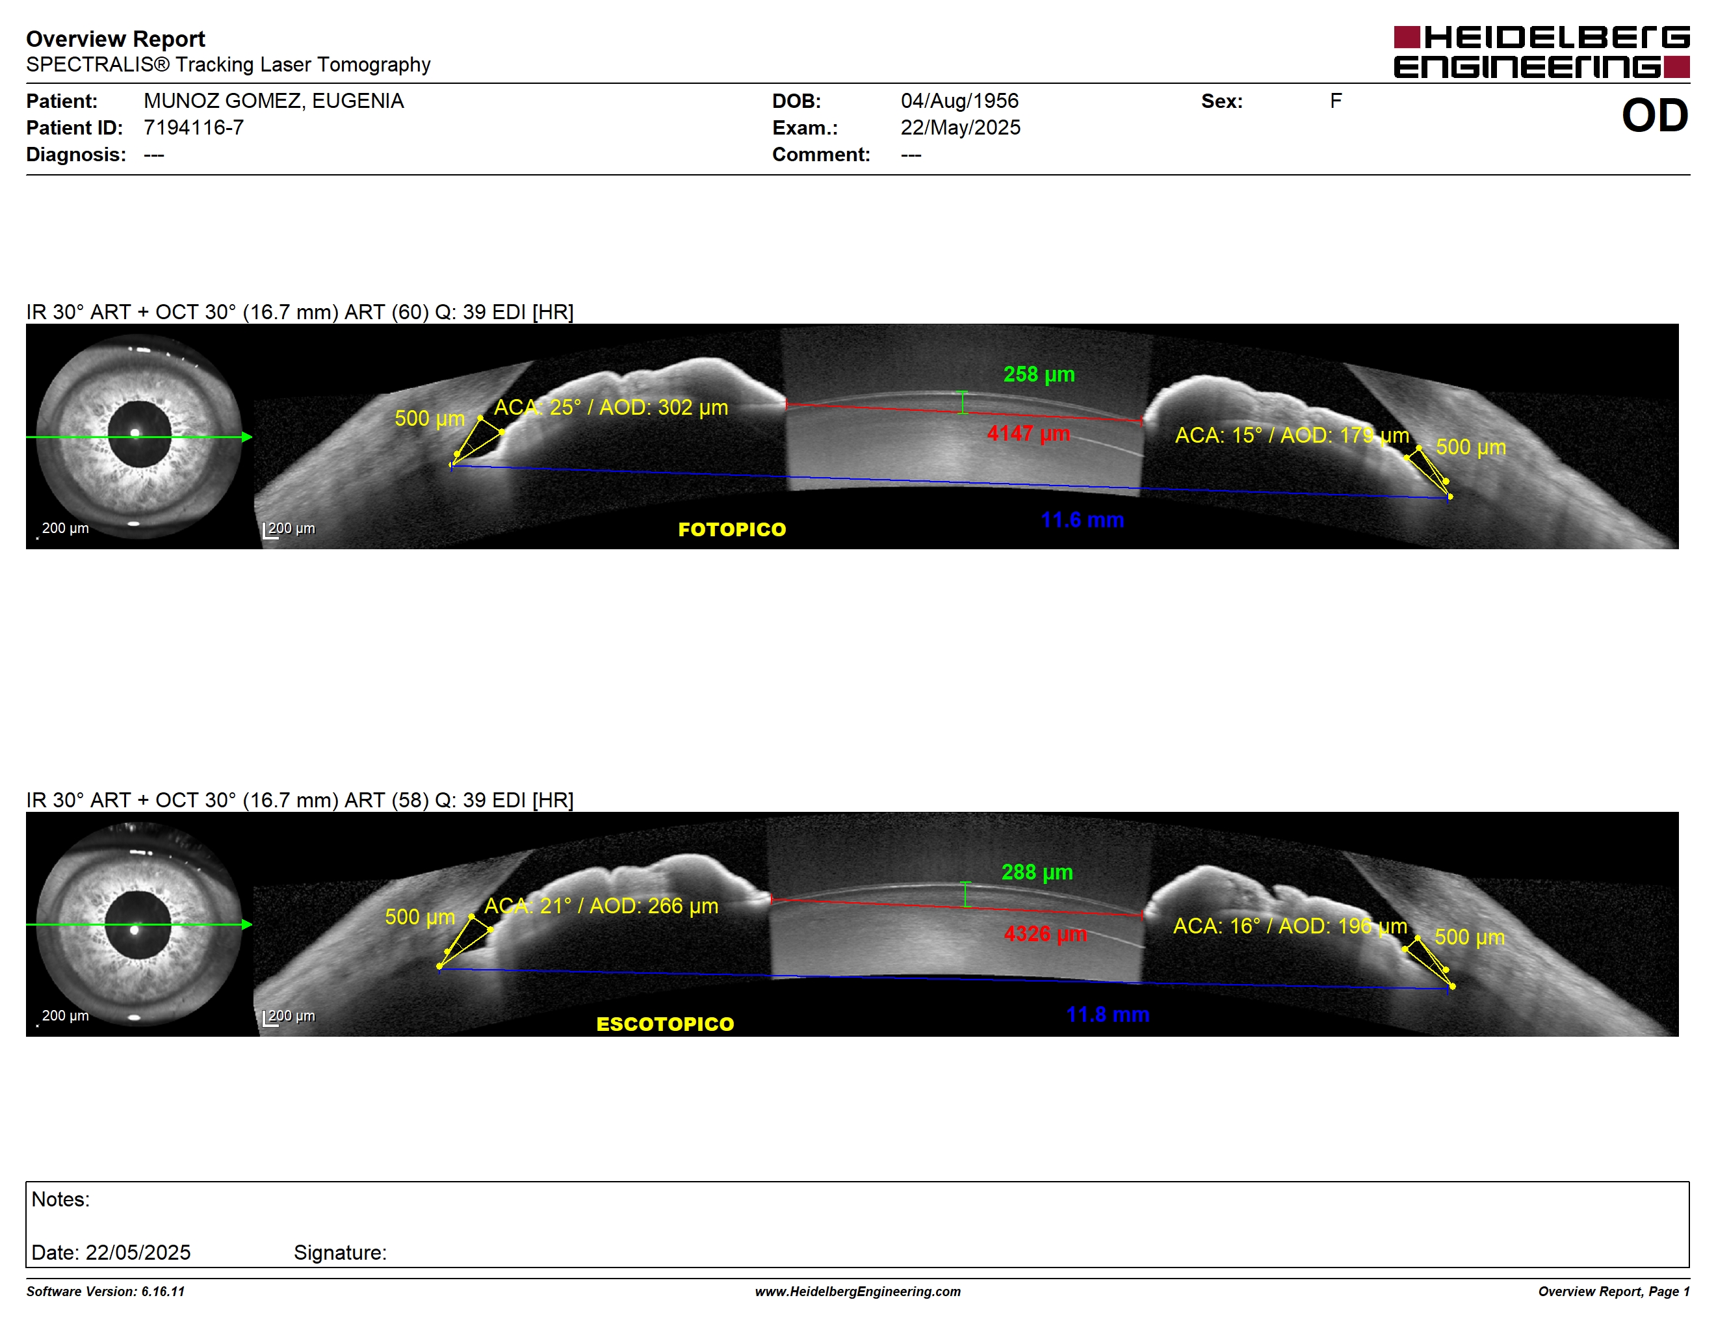
Task: Select patient name MUNOZ GOMEZ, EUGENIA
Action: tap(274, 101)
